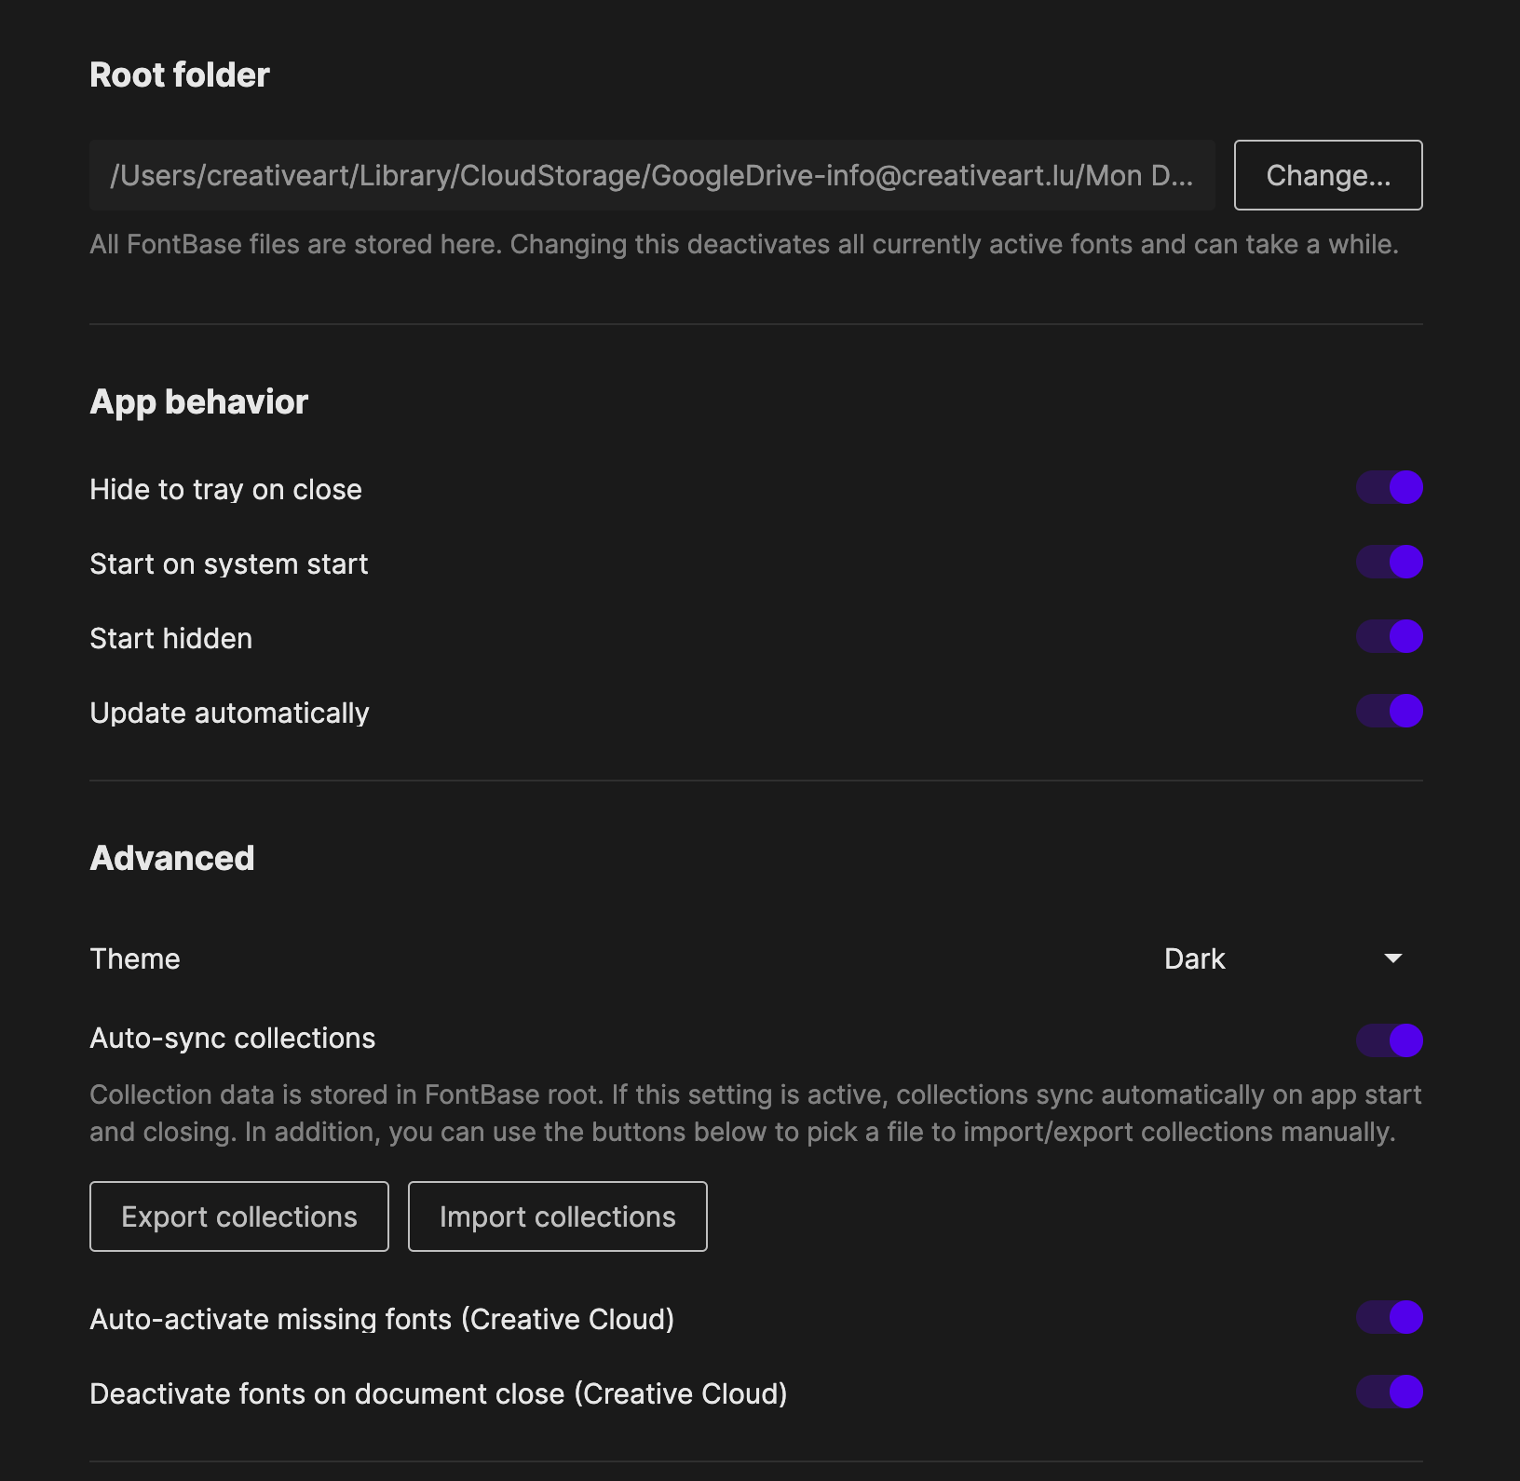Click the Theme setting label

(x=135, y=958)
